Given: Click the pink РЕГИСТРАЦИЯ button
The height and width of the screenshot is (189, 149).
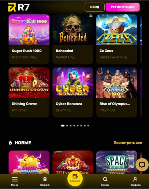Looking at the screenshot, I should [x=123, y=7].
